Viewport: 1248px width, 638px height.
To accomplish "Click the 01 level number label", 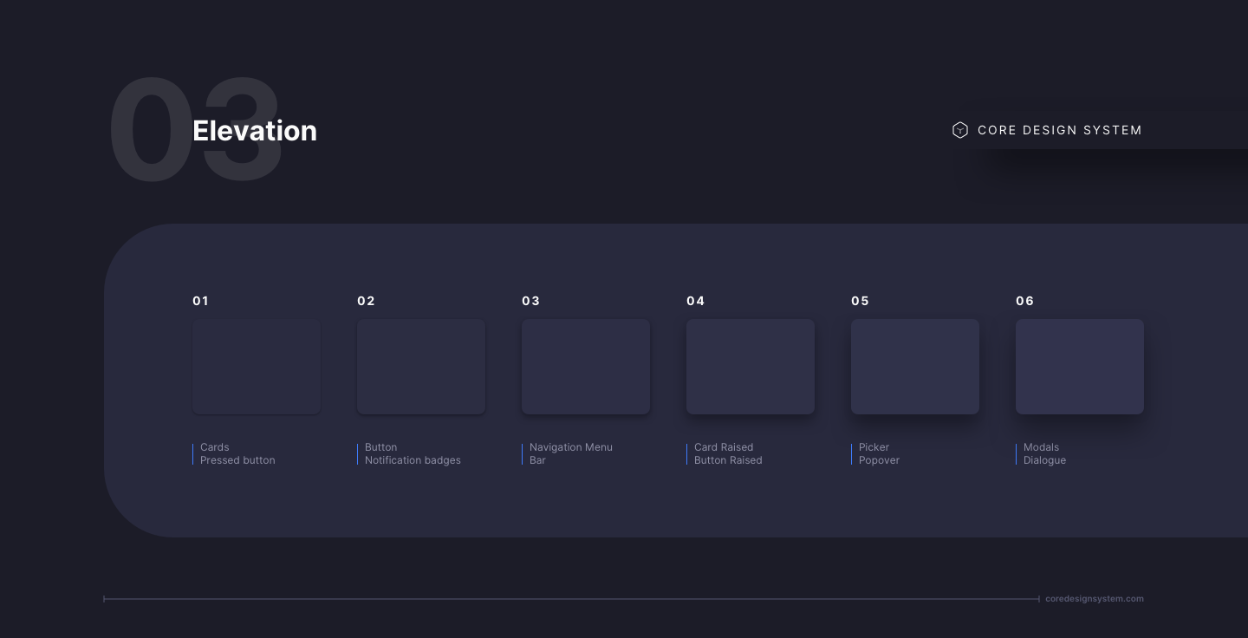I will 200,301.
